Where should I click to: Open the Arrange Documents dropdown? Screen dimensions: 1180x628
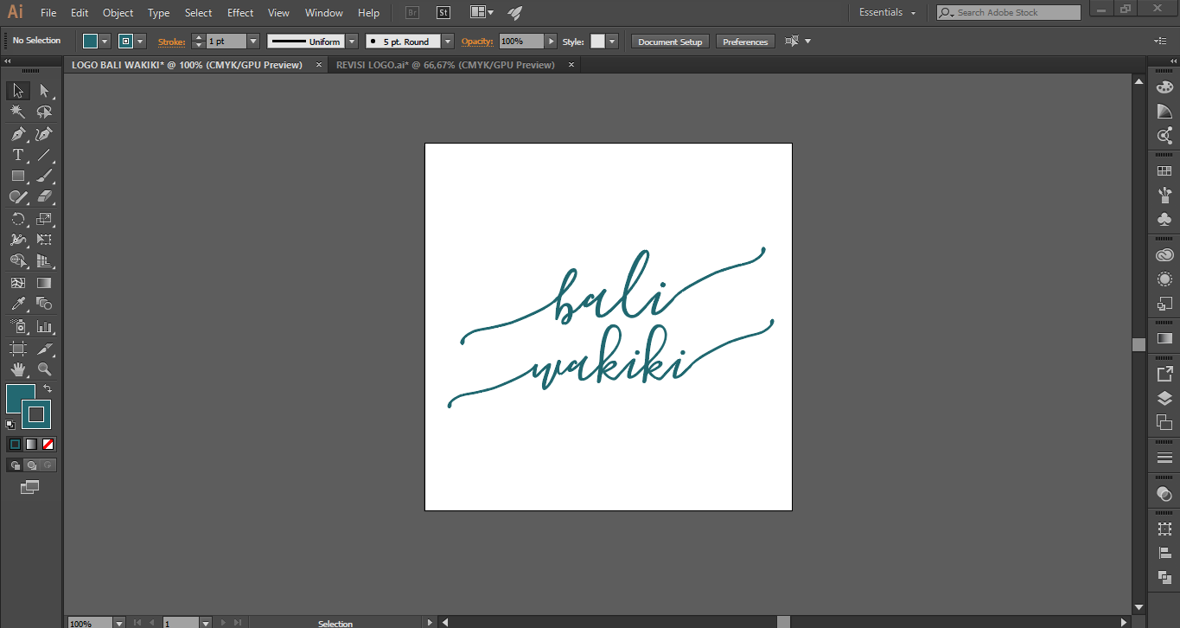tap(482, 13)
